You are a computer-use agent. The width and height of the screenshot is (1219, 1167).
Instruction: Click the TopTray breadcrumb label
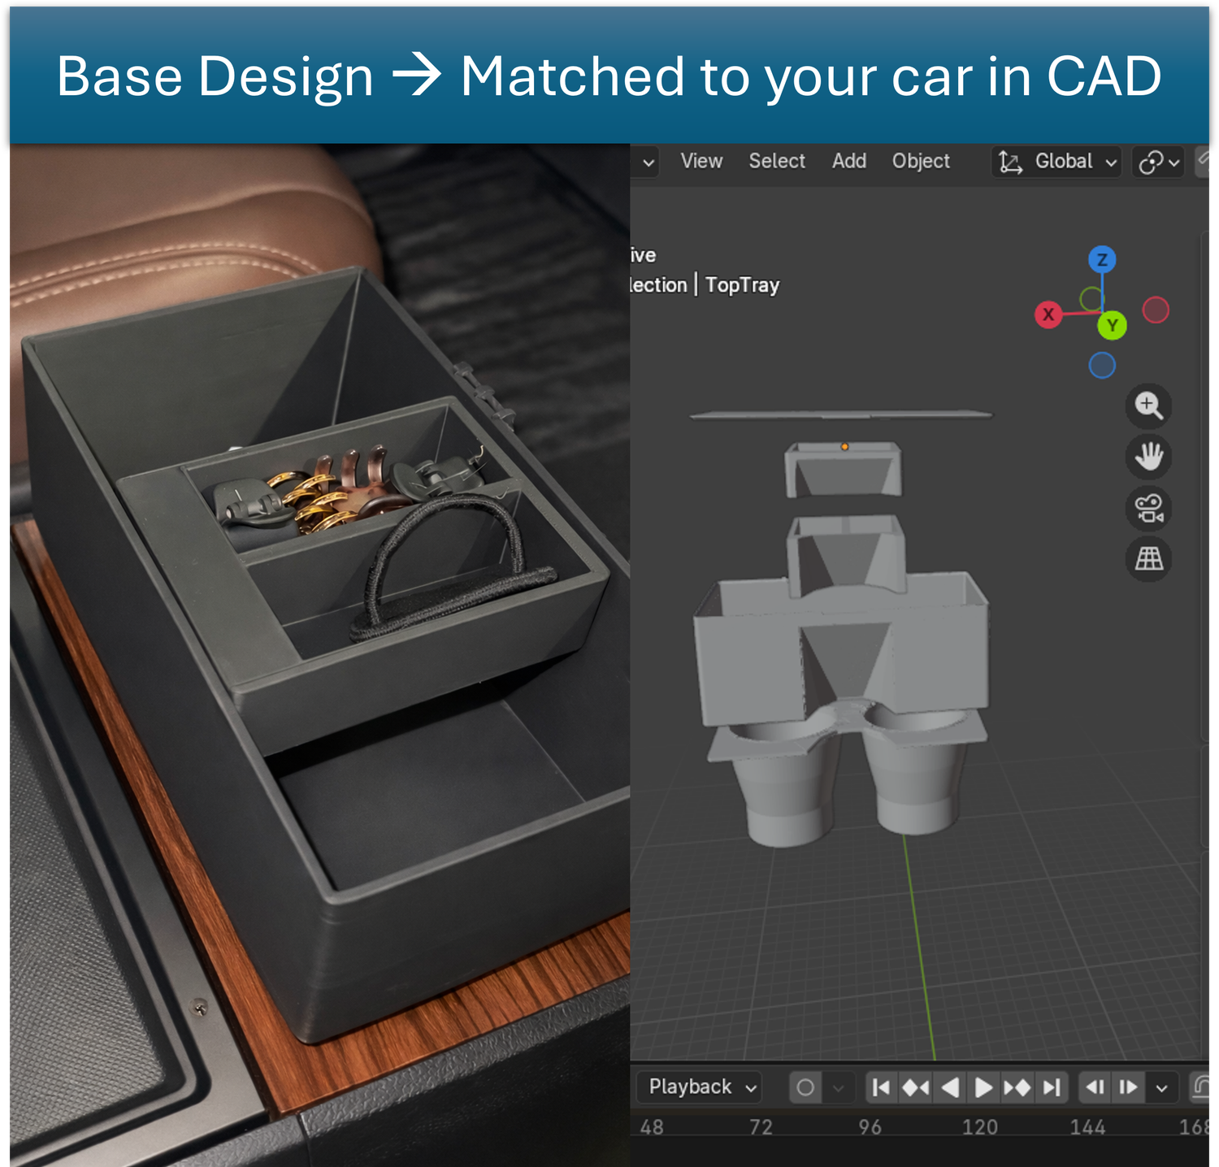pyautogui.click(x=742, y=285)
